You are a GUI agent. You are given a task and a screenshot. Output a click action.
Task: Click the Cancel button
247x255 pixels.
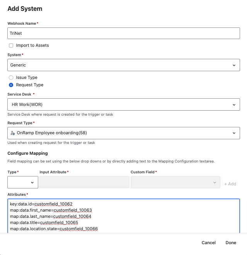[208, 243]
